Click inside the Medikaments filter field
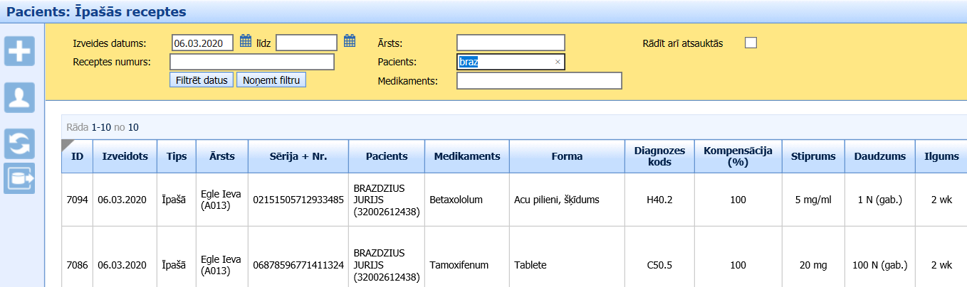Viewport: 967px width, 287px height. click(539, 81)
